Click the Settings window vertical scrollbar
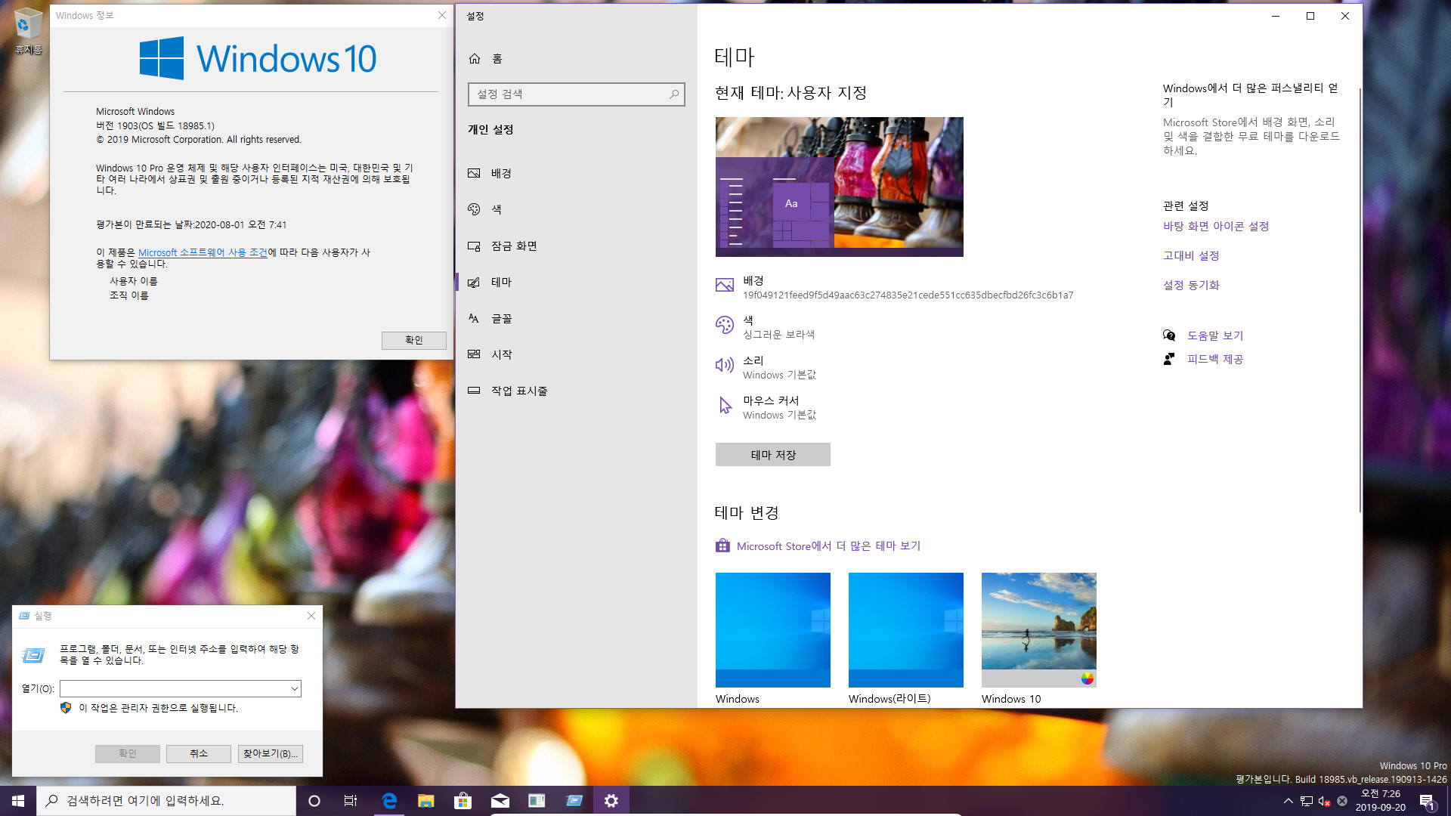 click(1360, 300)
